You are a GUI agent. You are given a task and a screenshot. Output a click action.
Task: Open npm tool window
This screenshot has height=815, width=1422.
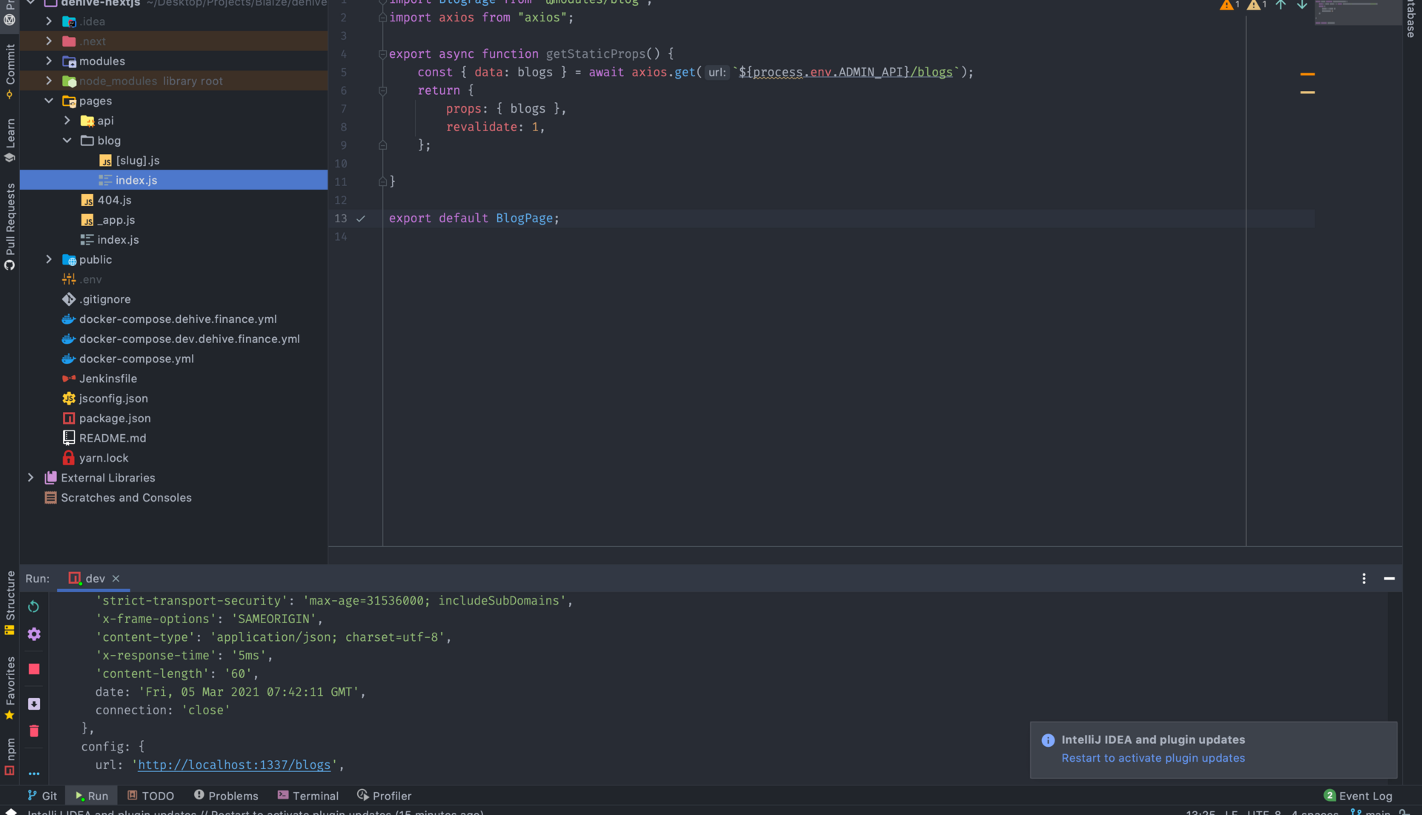coord(10,756)
